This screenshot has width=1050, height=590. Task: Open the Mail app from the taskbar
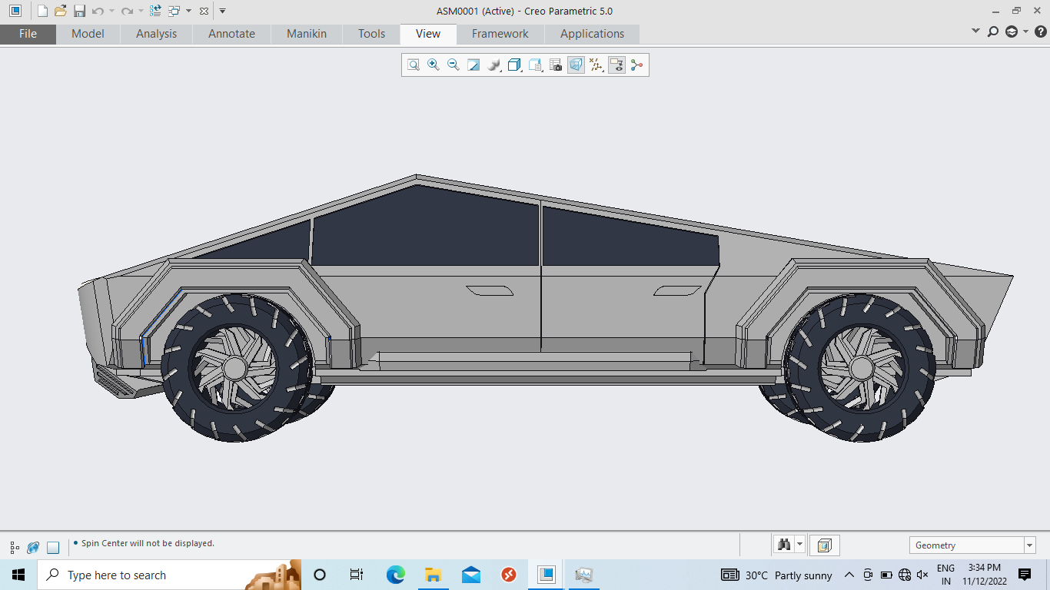(x=471, y=575)
